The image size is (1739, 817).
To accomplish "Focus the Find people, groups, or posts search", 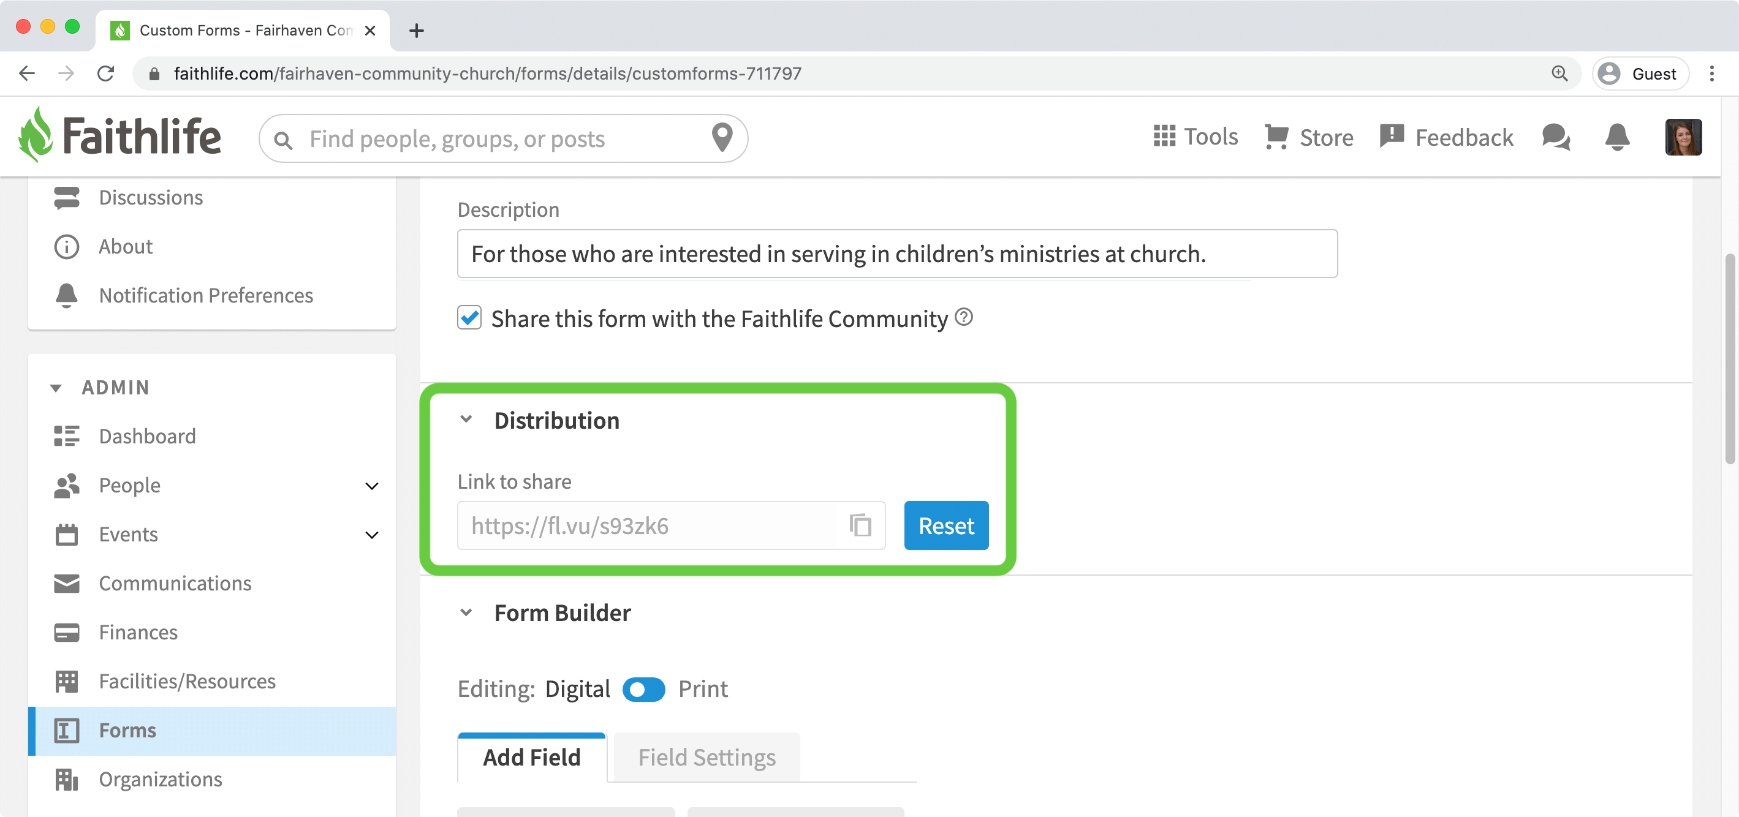I will (503, 138).
